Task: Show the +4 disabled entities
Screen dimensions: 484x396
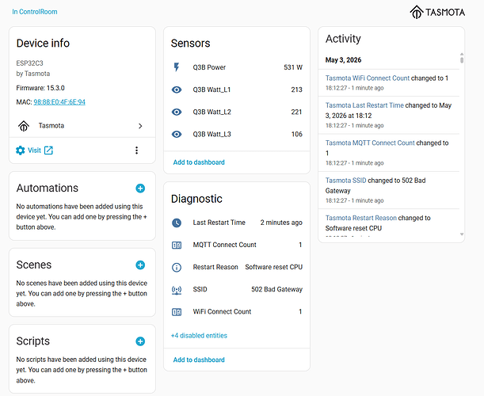Action: coord(199,336)
